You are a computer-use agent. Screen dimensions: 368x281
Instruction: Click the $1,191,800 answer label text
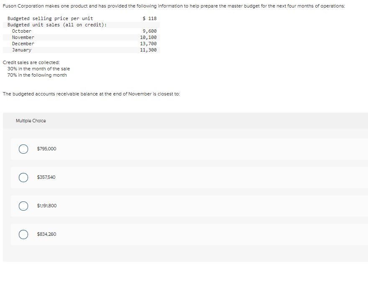tap(47, 206)
